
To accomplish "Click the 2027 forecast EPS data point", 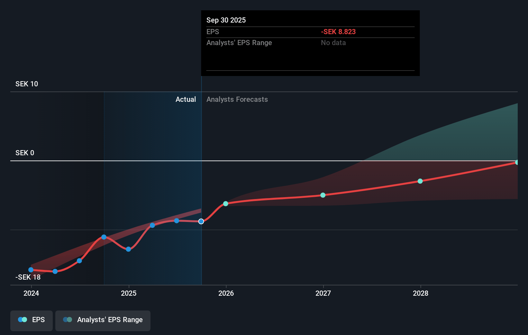I will 323,195.
